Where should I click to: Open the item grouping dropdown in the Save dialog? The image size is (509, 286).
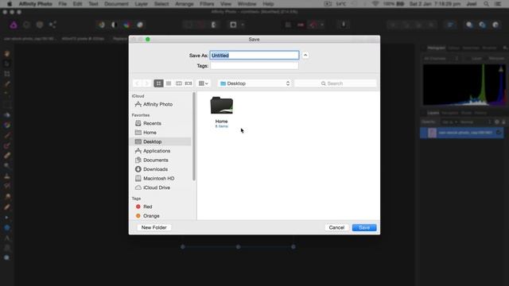[204, 83]
